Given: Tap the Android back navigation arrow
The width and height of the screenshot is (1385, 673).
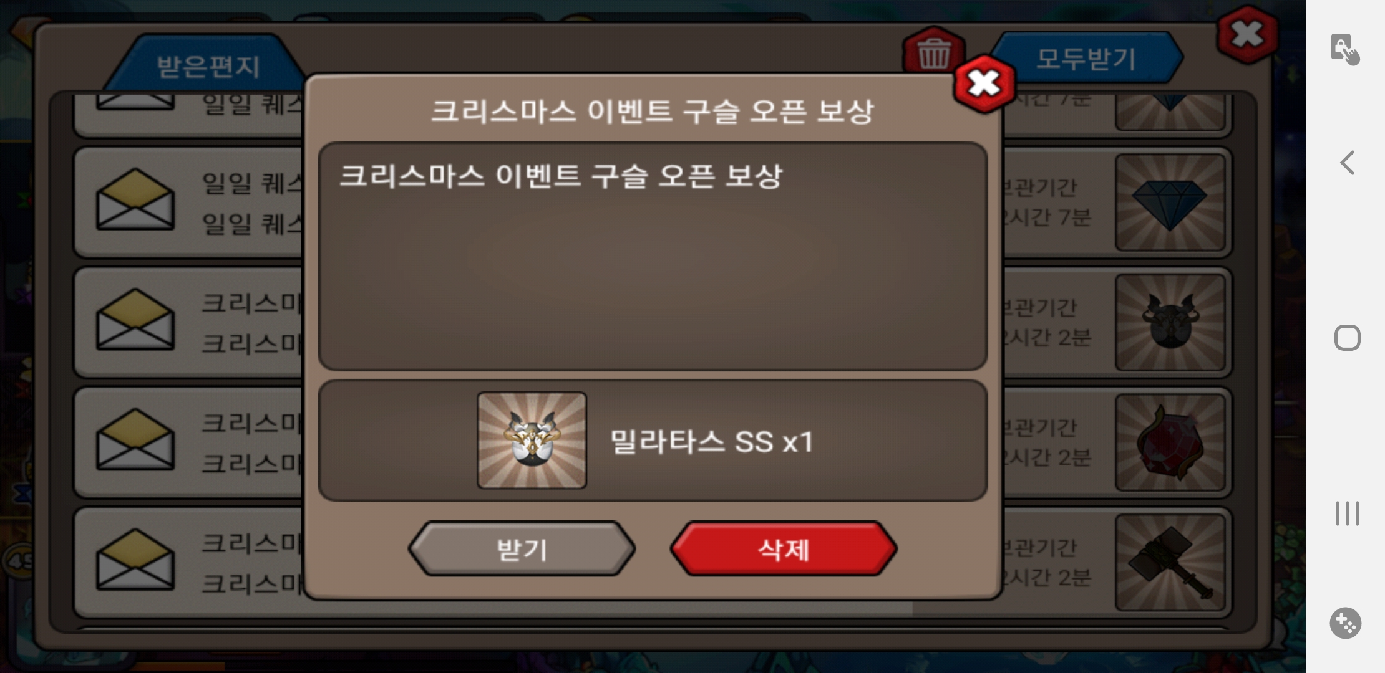Looking at the screenshot, I should coord(1347,163).
